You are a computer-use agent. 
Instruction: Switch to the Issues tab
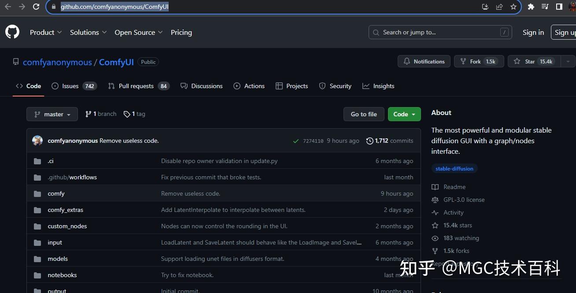[x=71, y=86]
